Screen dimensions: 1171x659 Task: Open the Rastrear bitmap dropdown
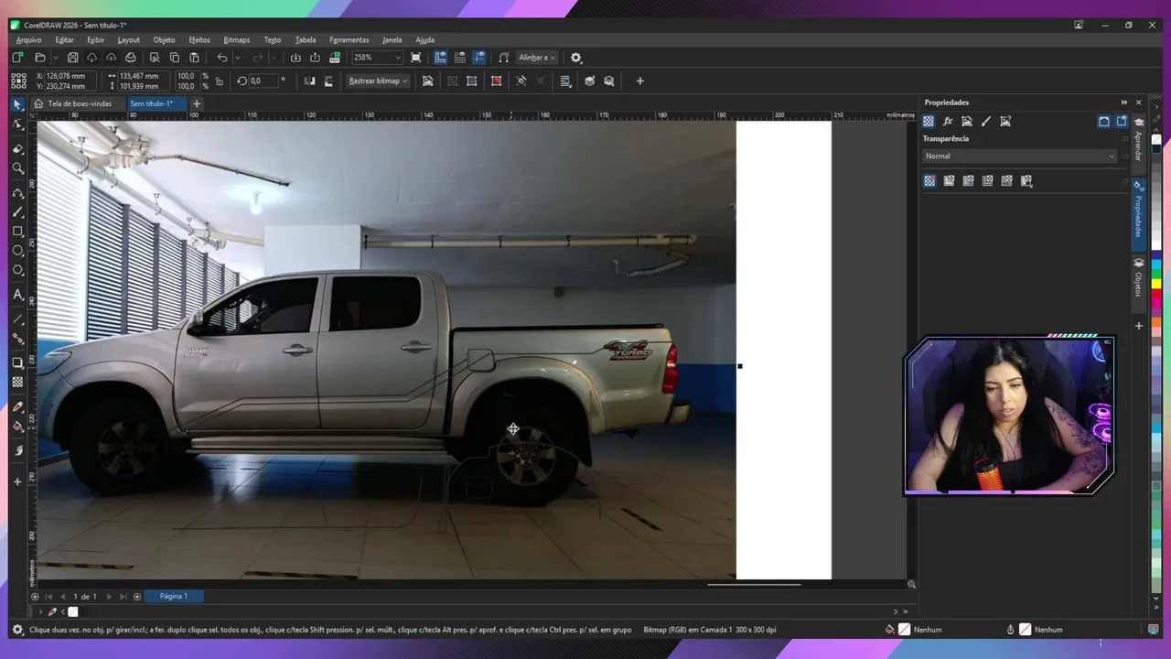378,81
